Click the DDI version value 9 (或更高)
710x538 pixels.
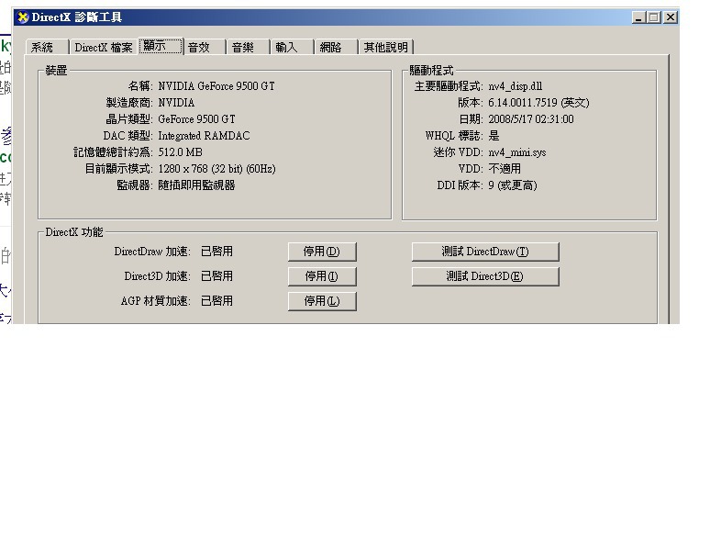[513, 185]
